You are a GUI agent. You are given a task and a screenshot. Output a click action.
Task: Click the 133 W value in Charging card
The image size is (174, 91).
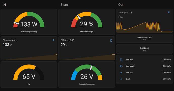[x=7, y=45]
